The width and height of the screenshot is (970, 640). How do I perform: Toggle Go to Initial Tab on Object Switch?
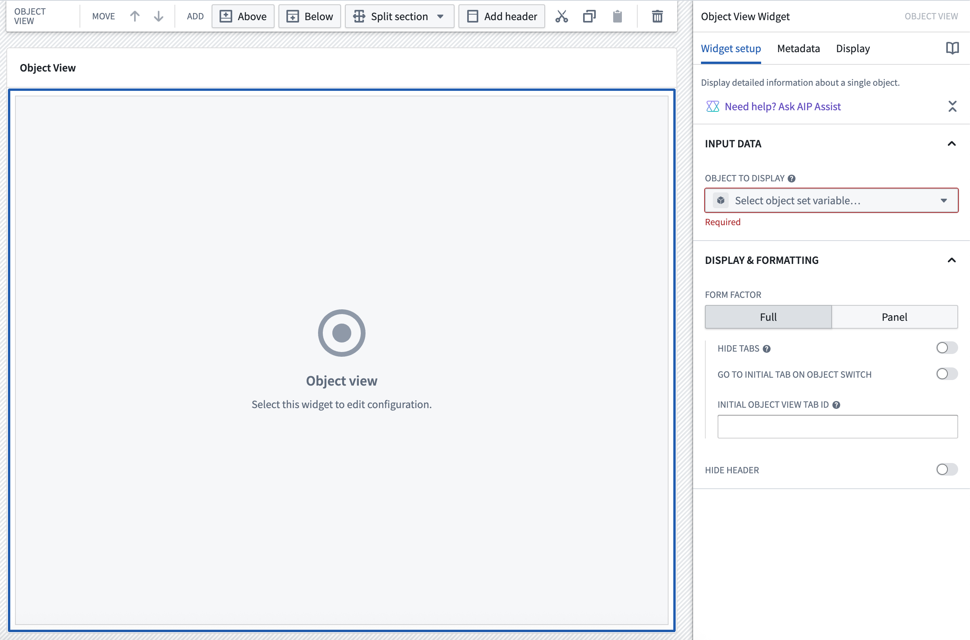[947, 374]
